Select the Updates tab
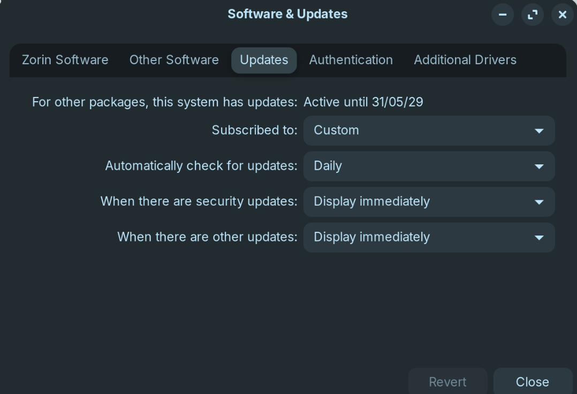 pos(264,60)
